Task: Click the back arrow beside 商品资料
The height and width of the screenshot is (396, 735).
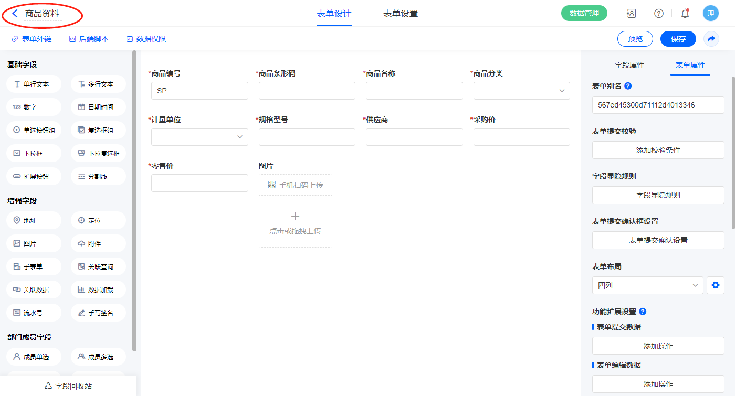Action: [15, 14]
